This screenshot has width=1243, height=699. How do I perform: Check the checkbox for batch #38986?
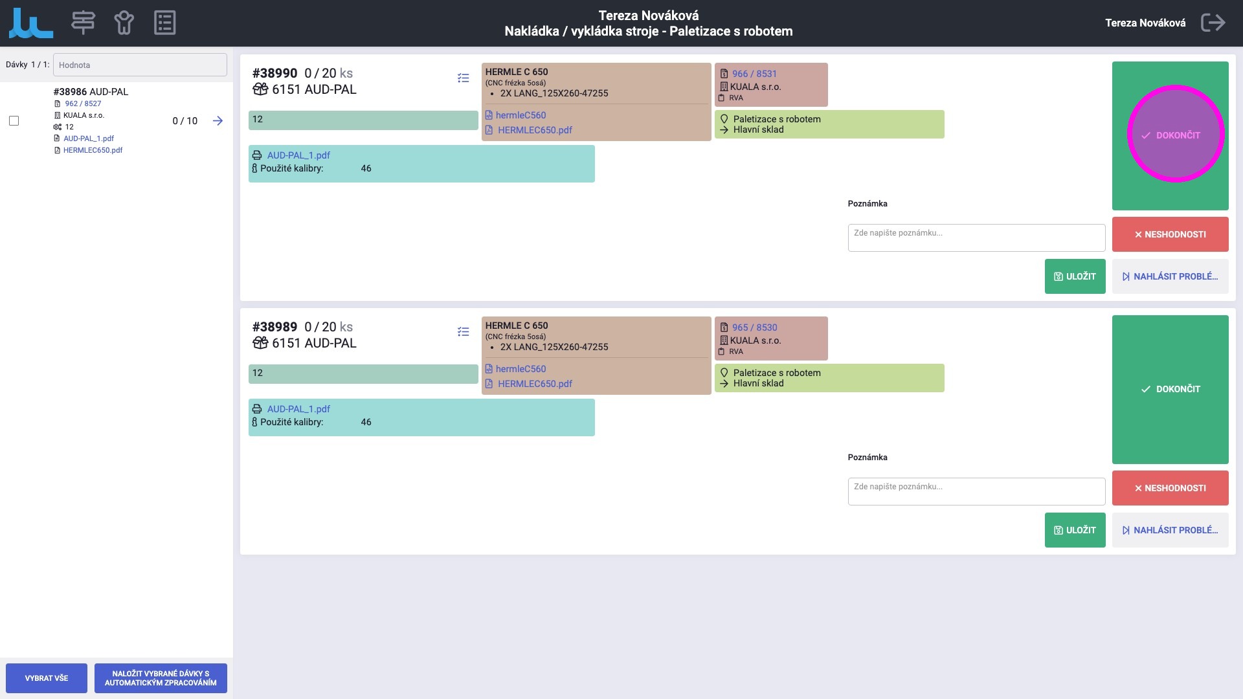pyautogui.click(x=14, y=121)
